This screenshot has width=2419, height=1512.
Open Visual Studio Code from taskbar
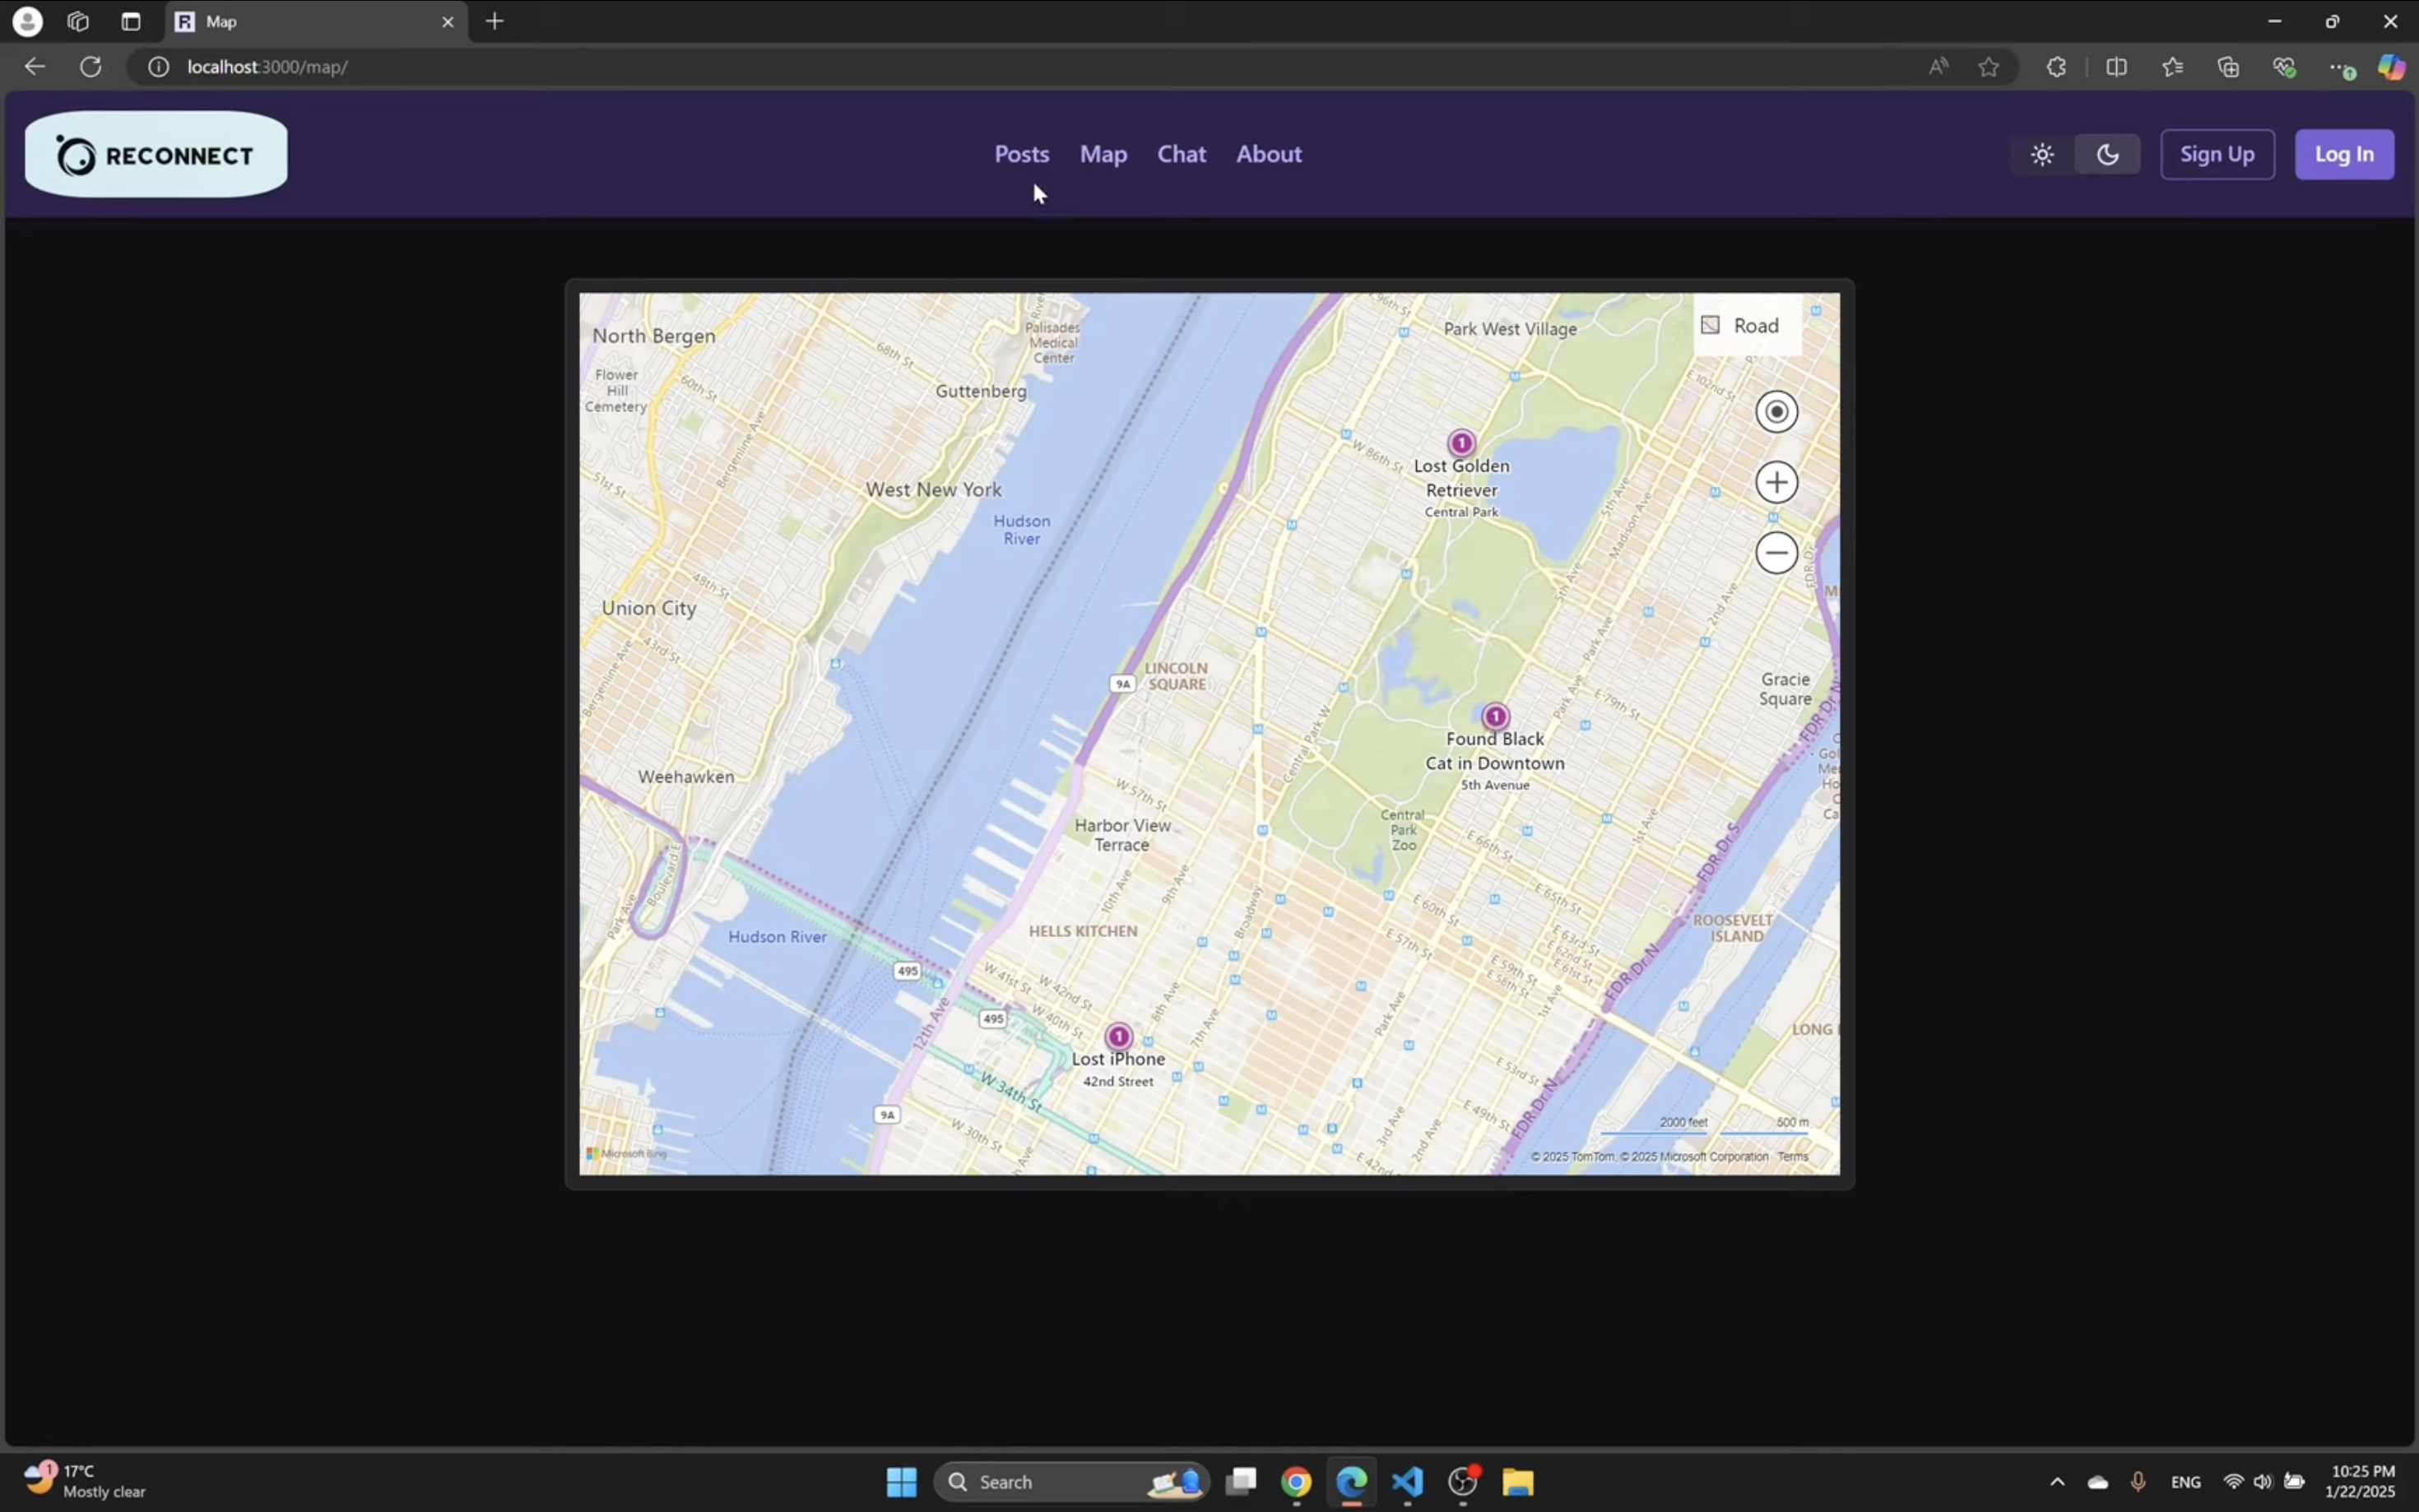click(1407, 1482)
